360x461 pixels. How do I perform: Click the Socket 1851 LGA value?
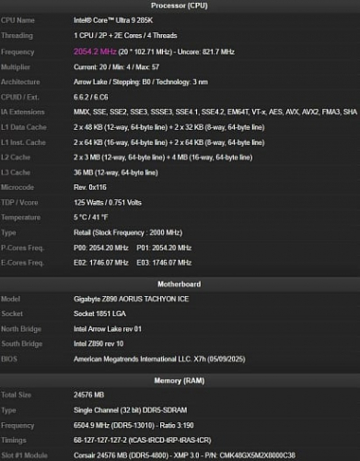point(99,314)
